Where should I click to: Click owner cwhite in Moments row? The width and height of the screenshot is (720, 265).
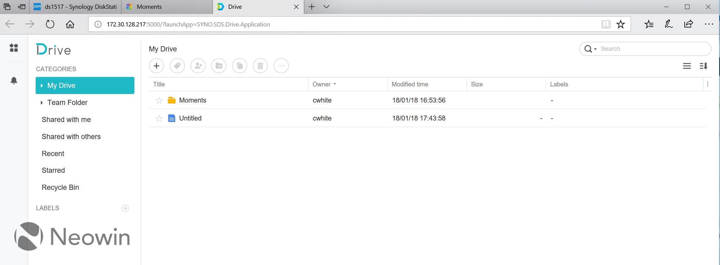coord(322,100)
